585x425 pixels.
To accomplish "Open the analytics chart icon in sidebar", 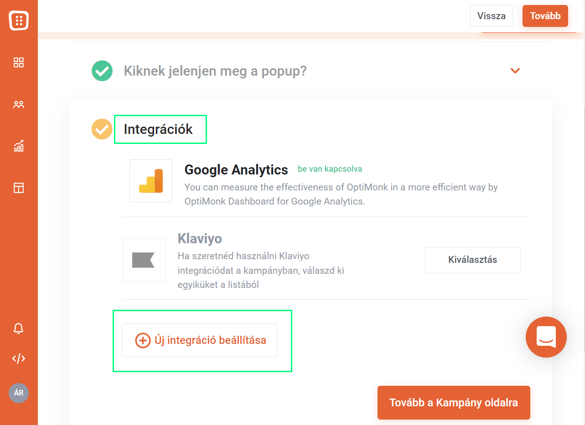I will [19, 146].
